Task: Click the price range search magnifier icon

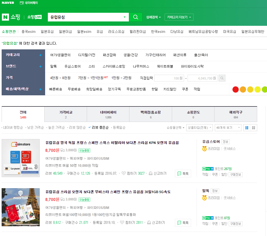Action: [x=222, y=78]
